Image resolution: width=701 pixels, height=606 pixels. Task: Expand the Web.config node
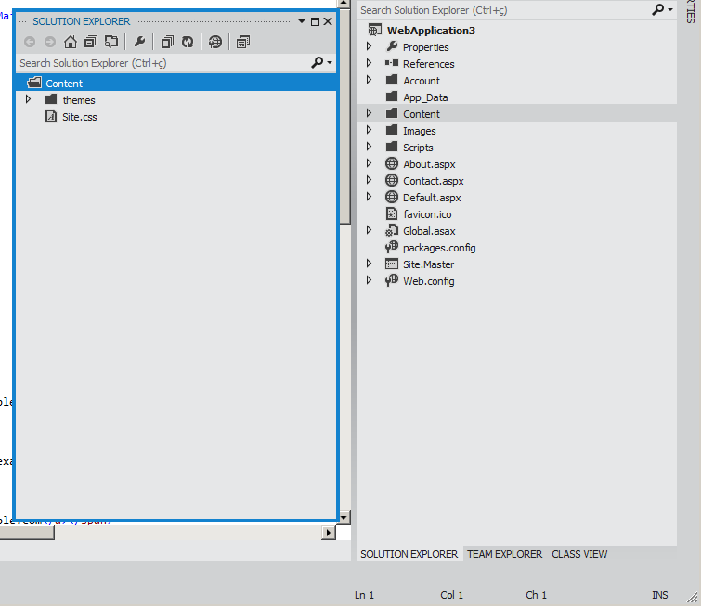pos(369,280)
